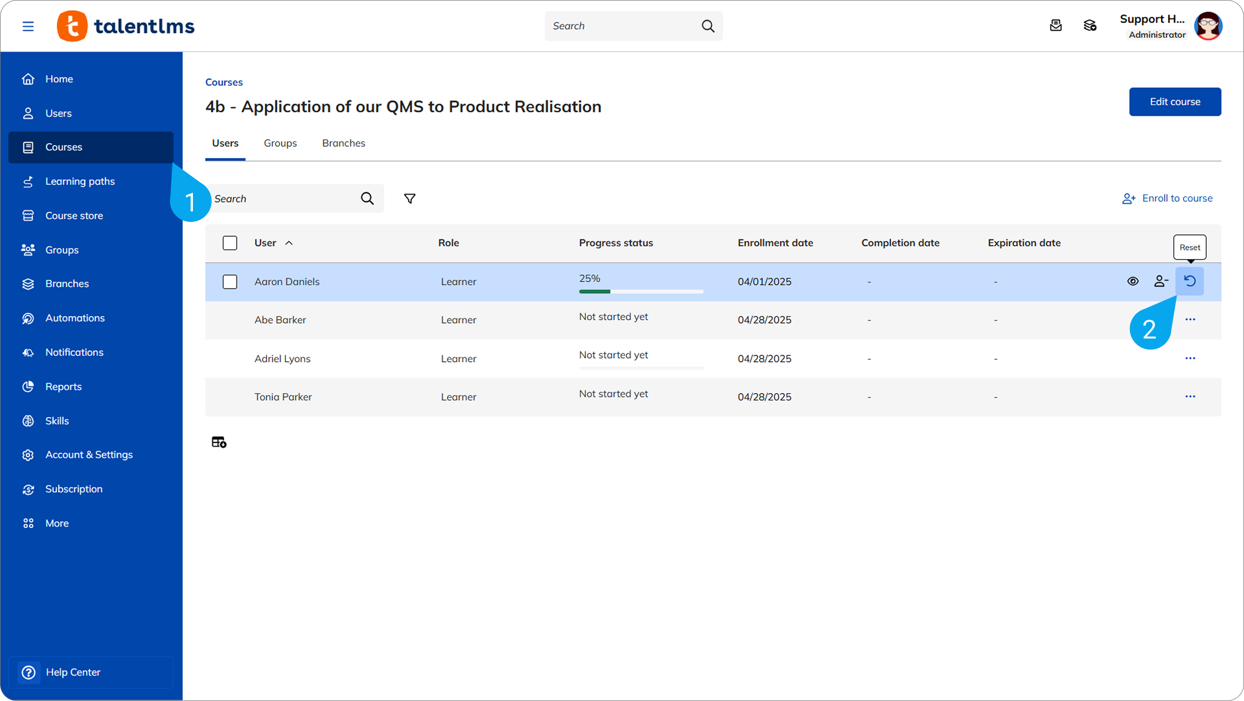Viewport: 1244px width, 701px height.
Task: Open Automations in the sidebar
Action: [75, 318]
